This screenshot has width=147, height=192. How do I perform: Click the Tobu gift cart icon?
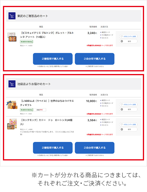[12, 16]
